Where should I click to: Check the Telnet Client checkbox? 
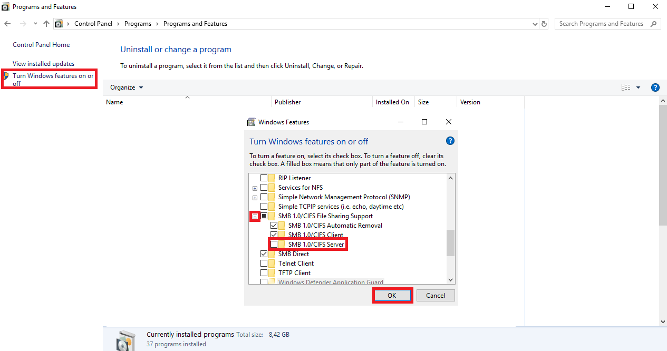[x=264, y=264]
